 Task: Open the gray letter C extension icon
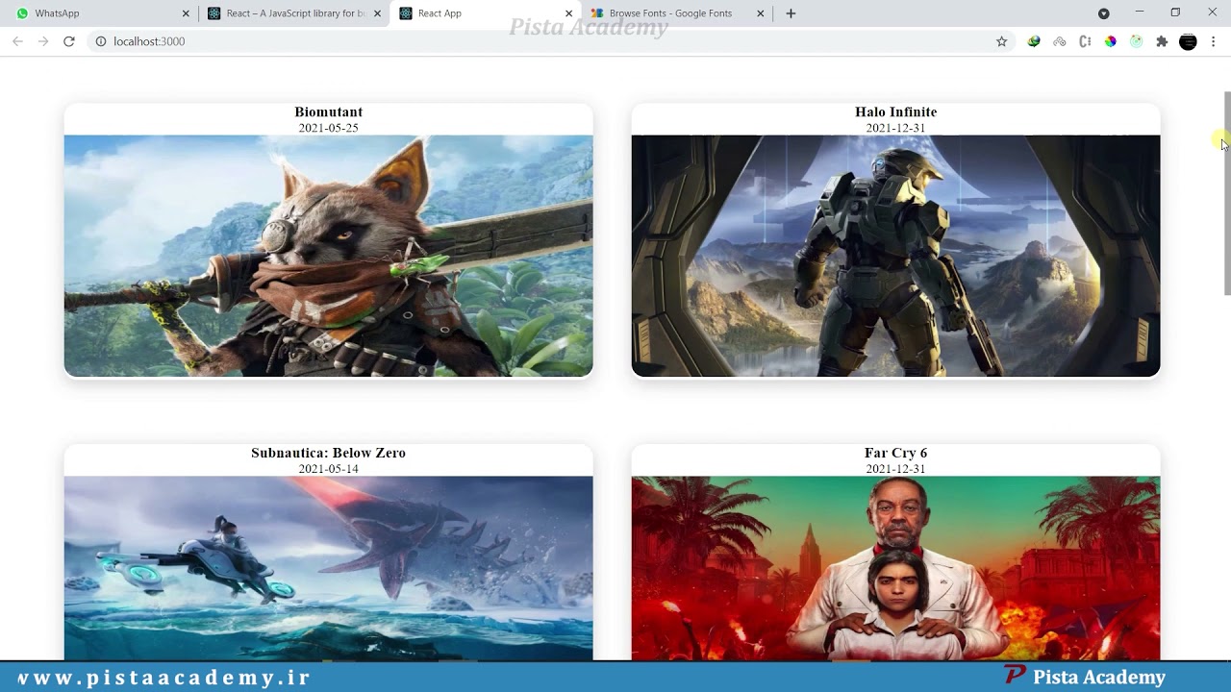[1085, 41]
